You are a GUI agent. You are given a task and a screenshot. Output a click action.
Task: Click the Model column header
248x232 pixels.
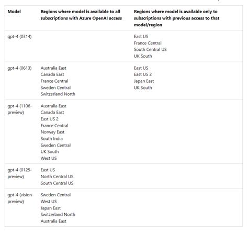(14, 12)
